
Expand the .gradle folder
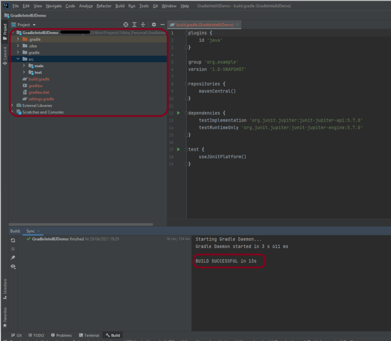[x=18, y=39]
